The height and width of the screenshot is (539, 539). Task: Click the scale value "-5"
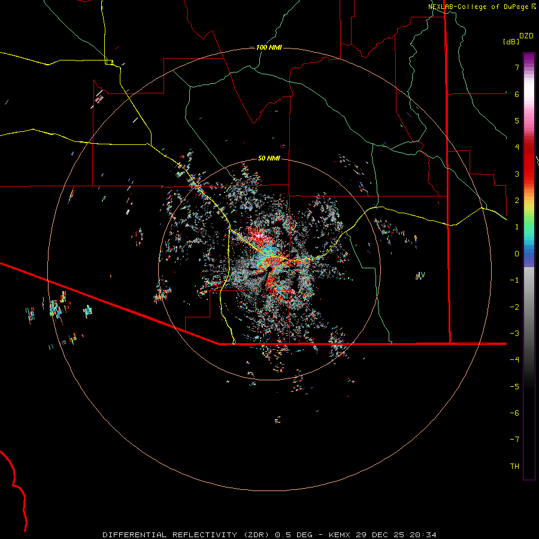point(514,387)
